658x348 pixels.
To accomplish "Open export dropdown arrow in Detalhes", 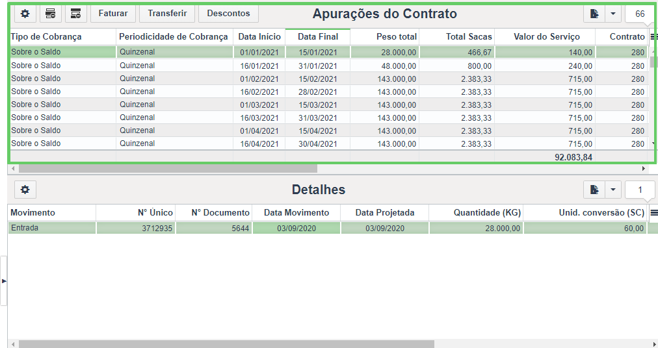I will [613, 190].
